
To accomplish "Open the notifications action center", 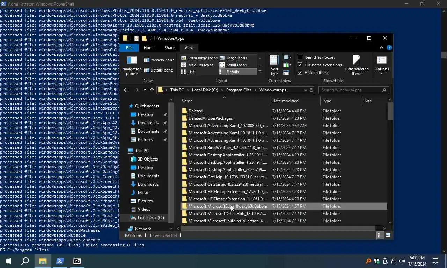I will click(x=435, y=261).
